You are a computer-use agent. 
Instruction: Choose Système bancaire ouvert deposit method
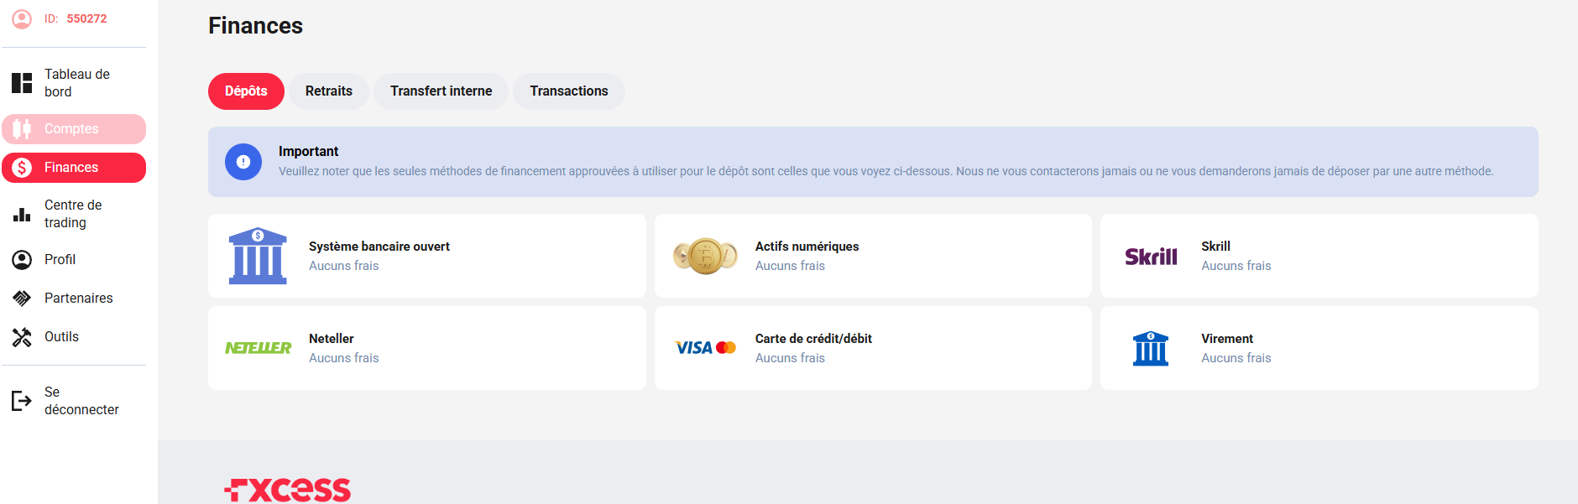pyautogui.click(x=426, y=256)
